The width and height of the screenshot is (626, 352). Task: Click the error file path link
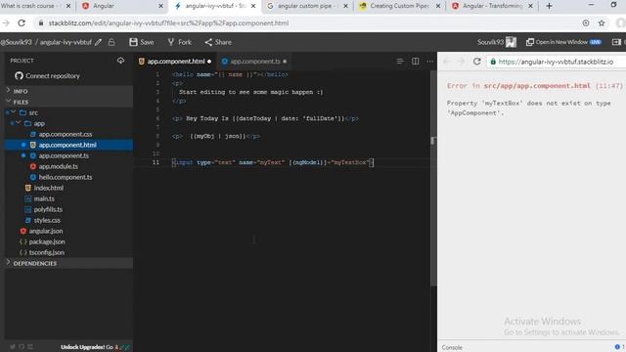(537, 86)
